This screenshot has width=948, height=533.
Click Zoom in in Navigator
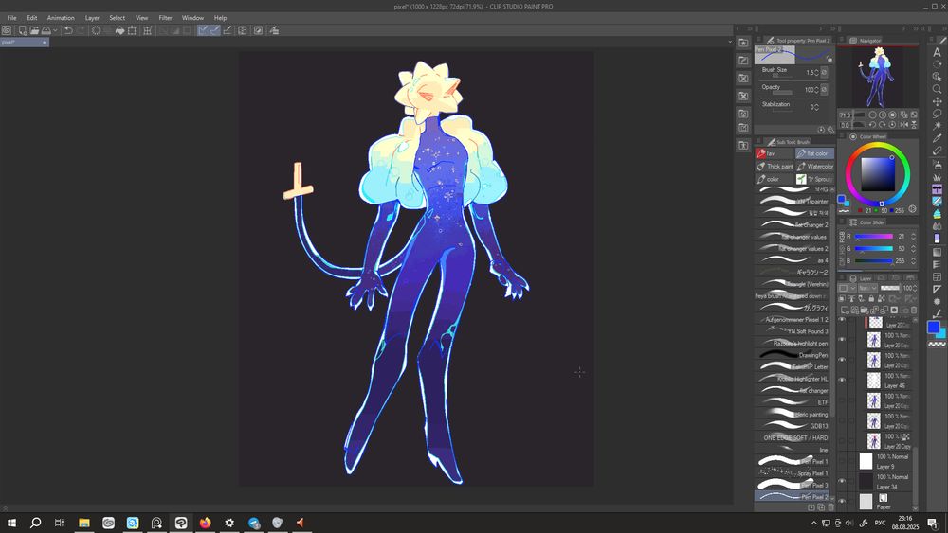click(x=883, y=115)
